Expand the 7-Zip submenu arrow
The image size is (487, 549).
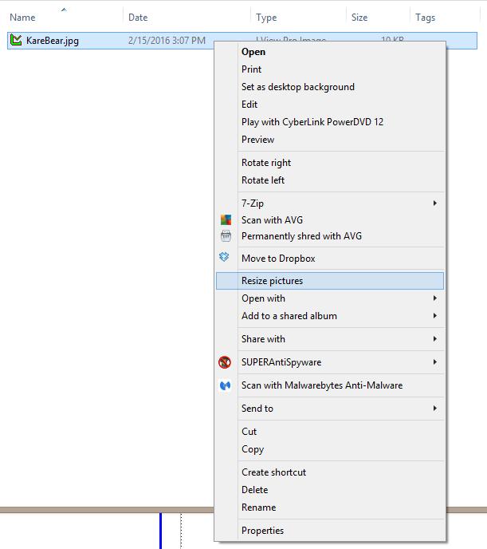434,203
